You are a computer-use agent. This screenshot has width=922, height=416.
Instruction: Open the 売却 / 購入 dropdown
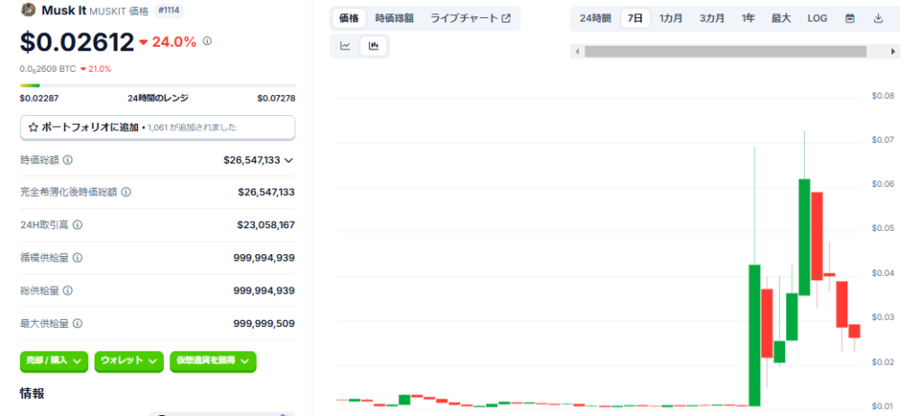54,361
